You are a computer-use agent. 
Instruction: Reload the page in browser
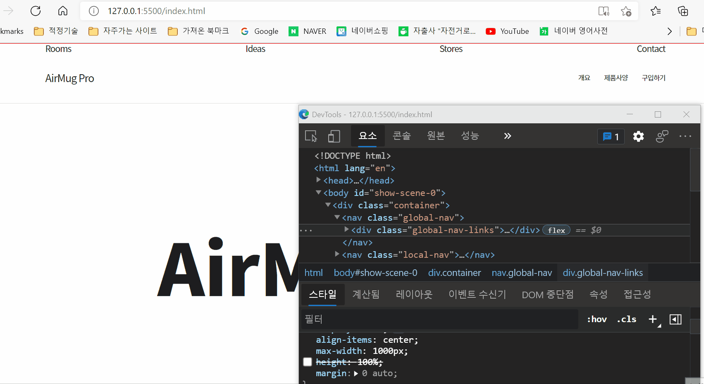pos(36,11)
